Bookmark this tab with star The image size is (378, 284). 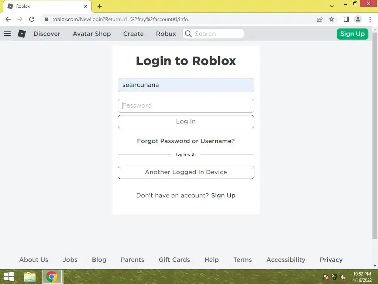[331, 19]
